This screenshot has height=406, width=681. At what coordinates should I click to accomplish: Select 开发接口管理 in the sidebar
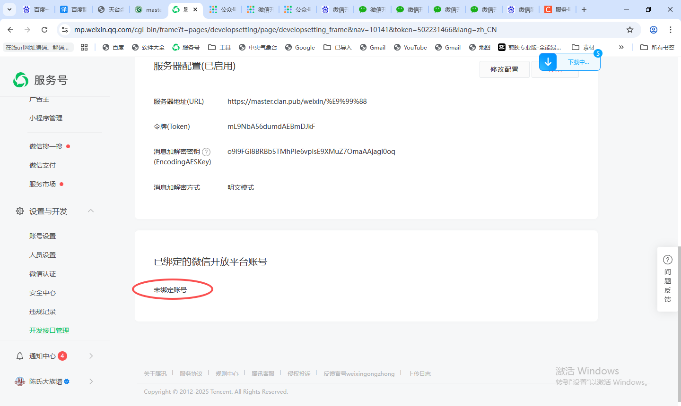click(x=49, y=330)
